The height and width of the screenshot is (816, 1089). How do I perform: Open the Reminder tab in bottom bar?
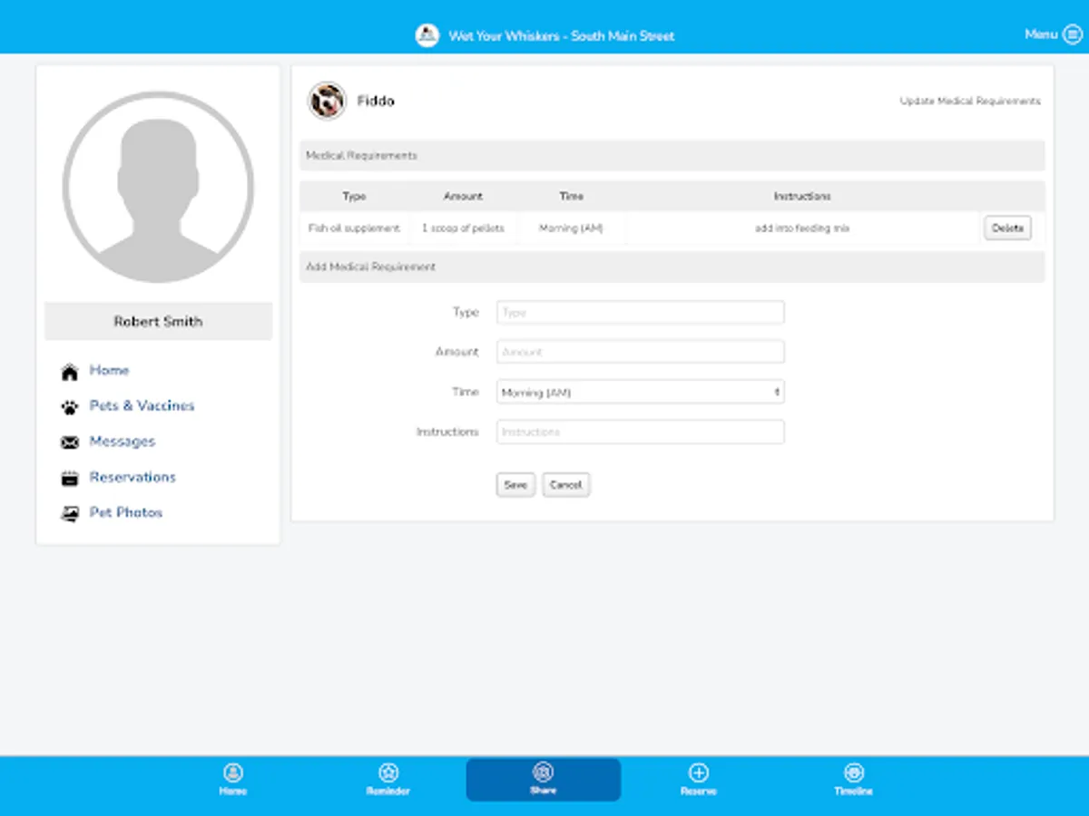(x=388, y=780)
